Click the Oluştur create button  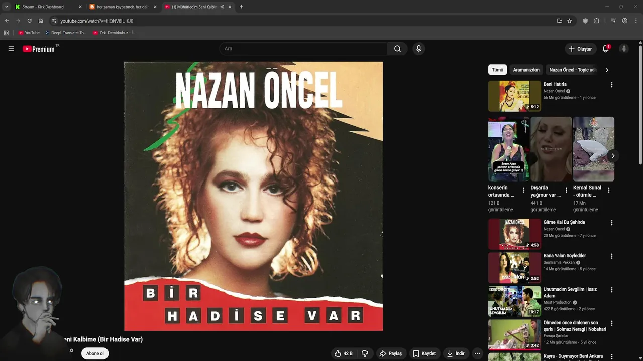point(580,49)
